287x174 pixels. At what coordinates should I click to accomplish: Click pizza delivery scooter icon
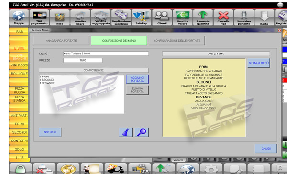[x=116, y=169]
